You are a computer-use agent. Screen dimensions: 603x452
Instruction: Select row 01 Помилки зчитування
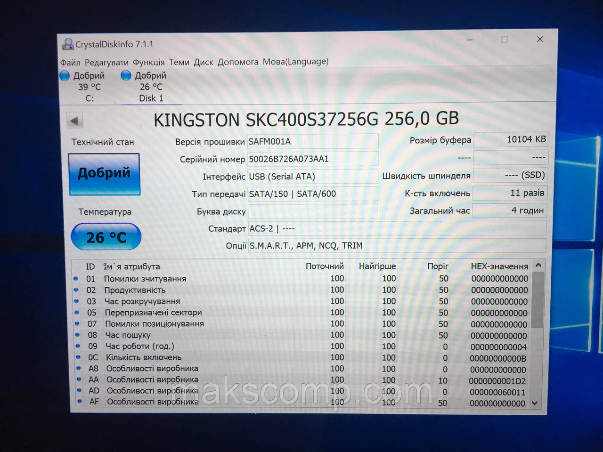(x=301, y=279)
